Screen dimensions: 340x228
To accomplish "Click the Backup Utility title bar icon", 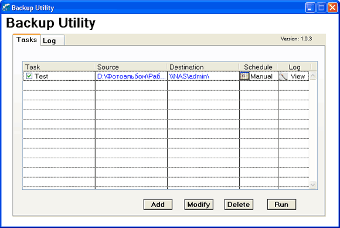I will pos(6,8).
